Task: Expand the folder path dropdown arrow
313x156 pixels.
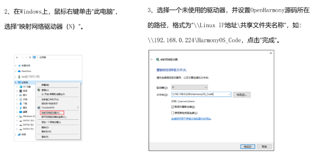Action: 229,94
